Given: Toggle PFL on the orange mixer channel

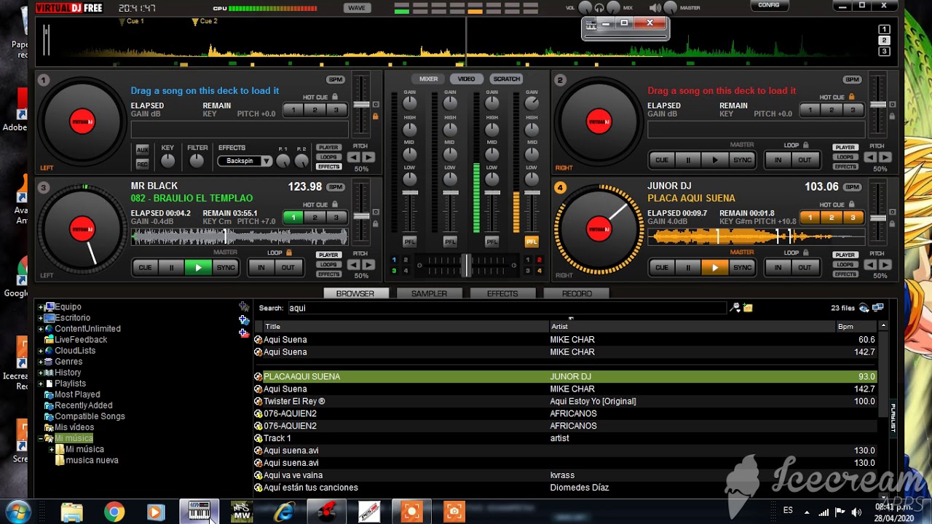Looking at the screenshot, I should tap(532, 242).
